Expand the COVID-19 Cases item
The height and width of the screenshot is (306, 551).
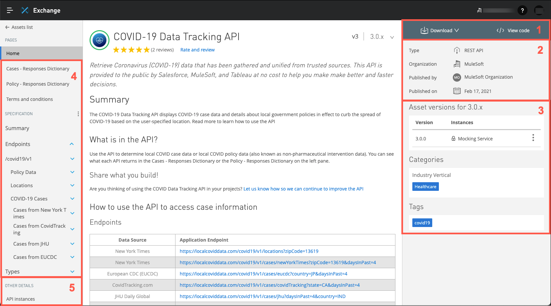[72, 199]
